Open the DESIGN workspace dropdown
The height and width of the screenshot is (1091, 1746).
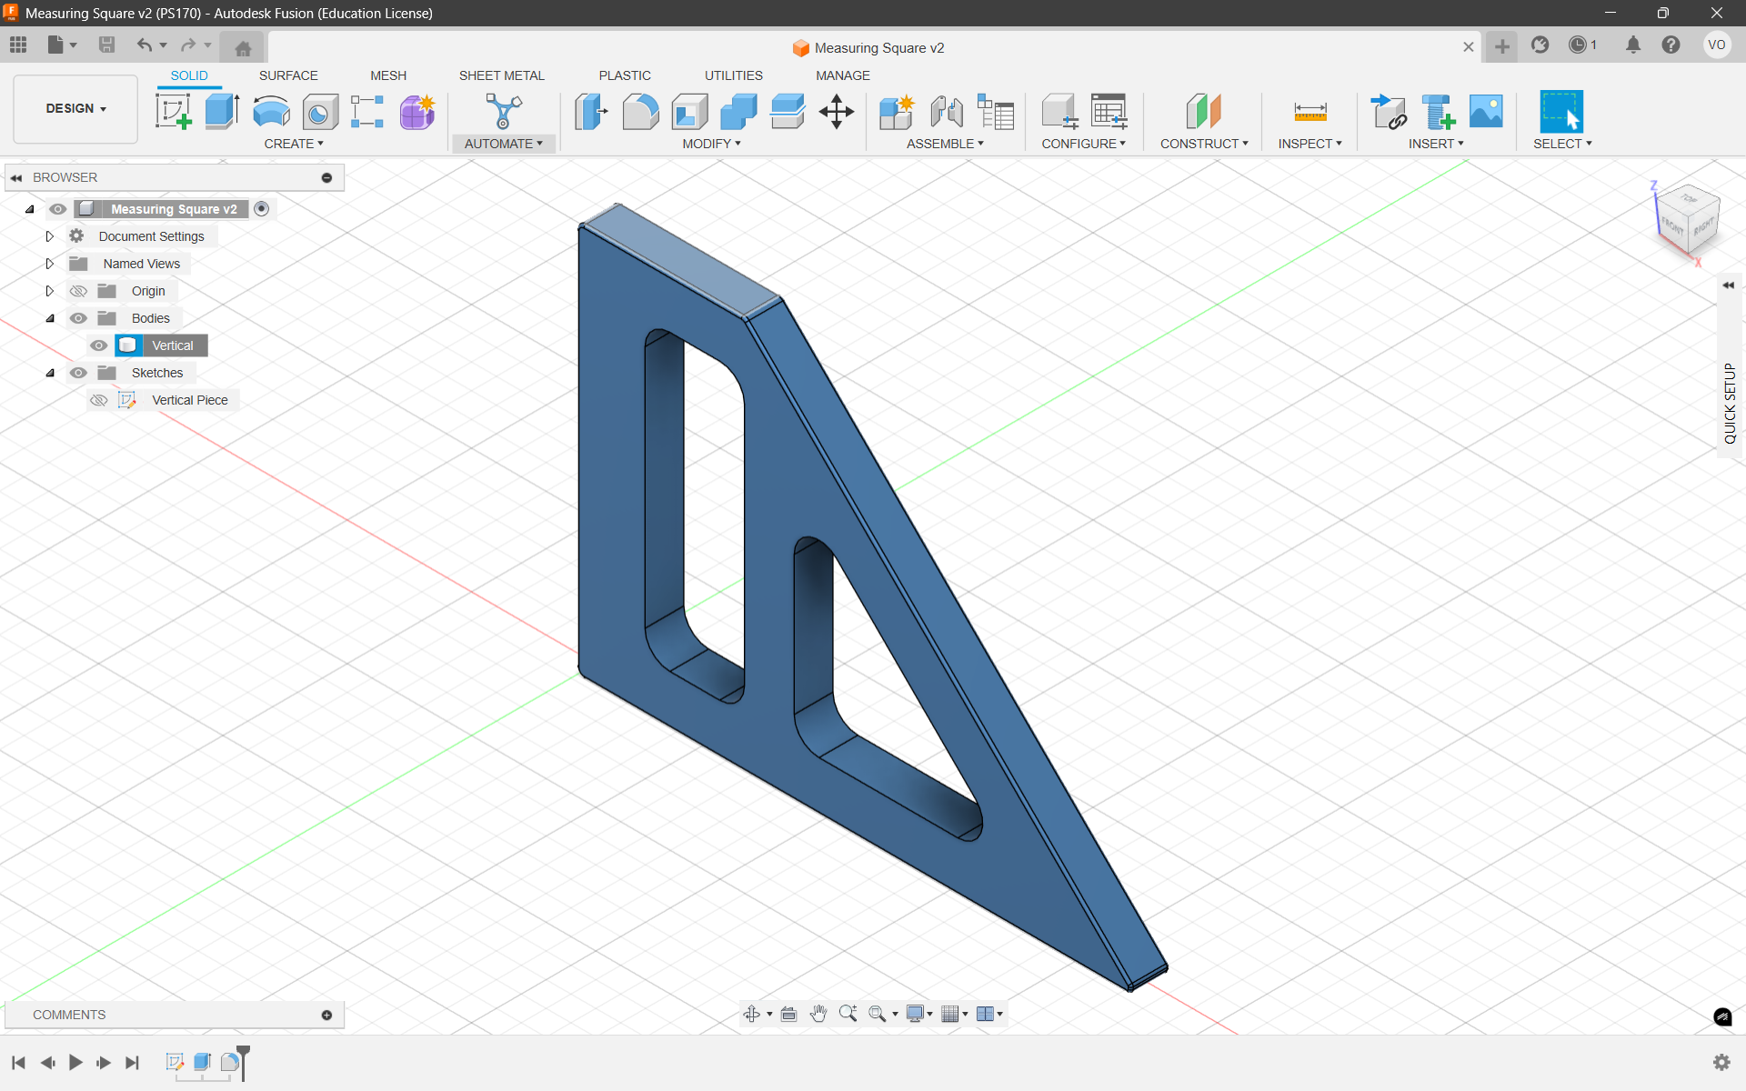pyautogui.click(x=75, y=108)
